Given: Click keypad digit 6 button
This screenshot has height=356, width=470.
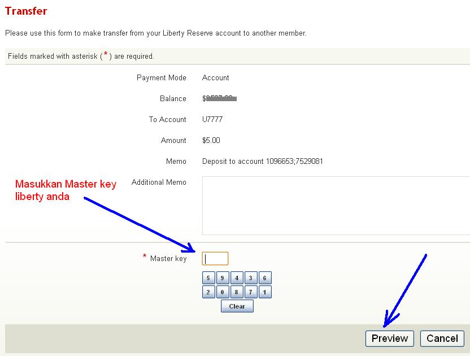Looking at the screenshot, I should point(265,277).
